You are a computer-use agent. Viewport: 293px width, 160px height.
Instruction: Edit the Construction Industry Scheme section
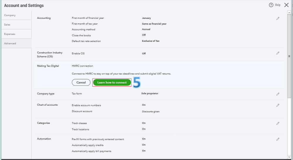point(278,53)
